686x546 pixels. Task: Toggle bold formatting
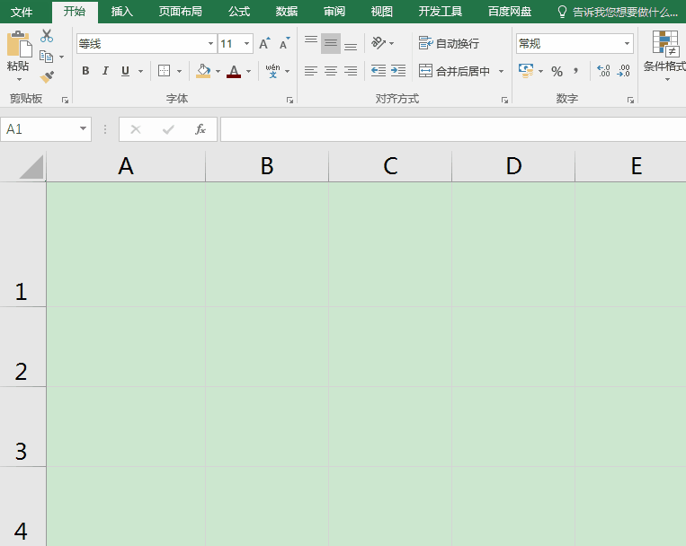coord(85,70)
